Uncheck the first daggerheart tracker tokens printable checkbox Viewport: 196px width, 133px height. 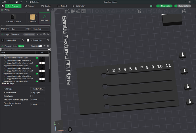(x=37, y=58)
